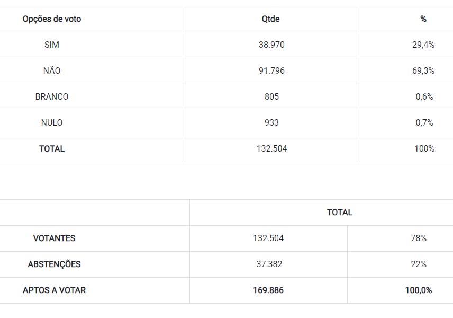The image size is (453, 318).
Task: Click the 100% total percentage cell
Action: pyautogui.click(x=424, y=148)
